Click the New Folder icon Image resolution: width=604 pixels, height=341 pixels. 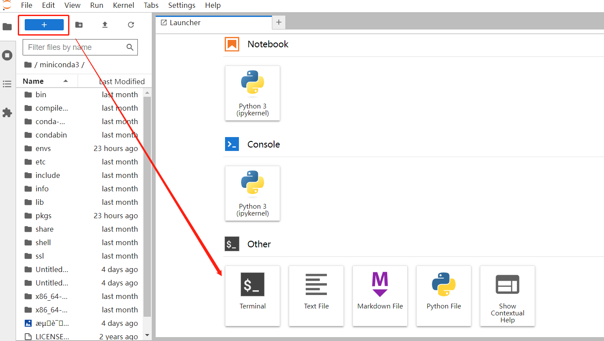coord(79,25)
